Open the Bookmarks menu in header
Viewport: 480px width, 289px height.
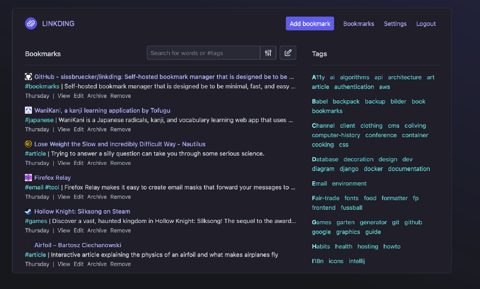[358, 24]
